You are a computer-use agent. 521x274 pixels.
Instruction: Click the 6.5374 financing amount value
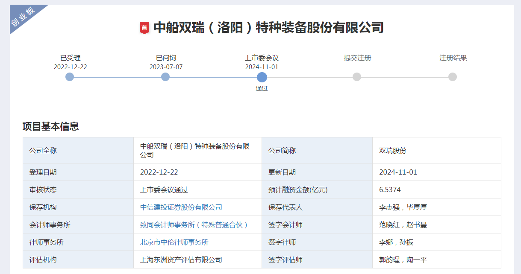(390, 190)
